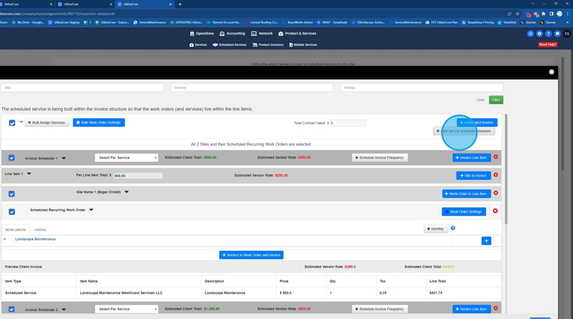Toggle the Site Name 1 (Bagel Chalet) checkbox

(12, 194)
